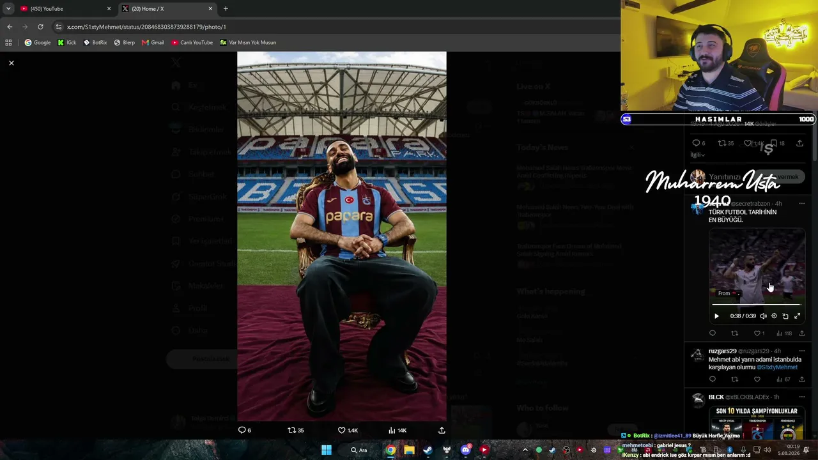The width and height of the screenshot is (818, 460).
Task: Like ruzgars29's comment
Action: point(757,379)
